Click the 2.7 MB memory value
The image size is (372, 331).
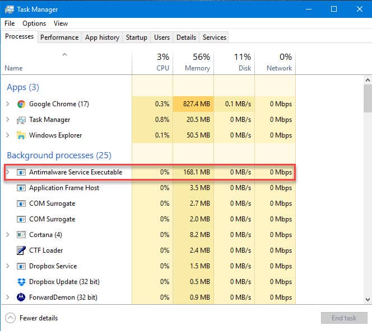click(x=200, y=204)
